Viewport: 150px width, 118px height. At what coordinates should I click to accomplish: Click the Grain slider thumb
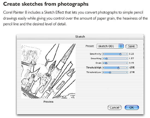click(x=106, y=63)
